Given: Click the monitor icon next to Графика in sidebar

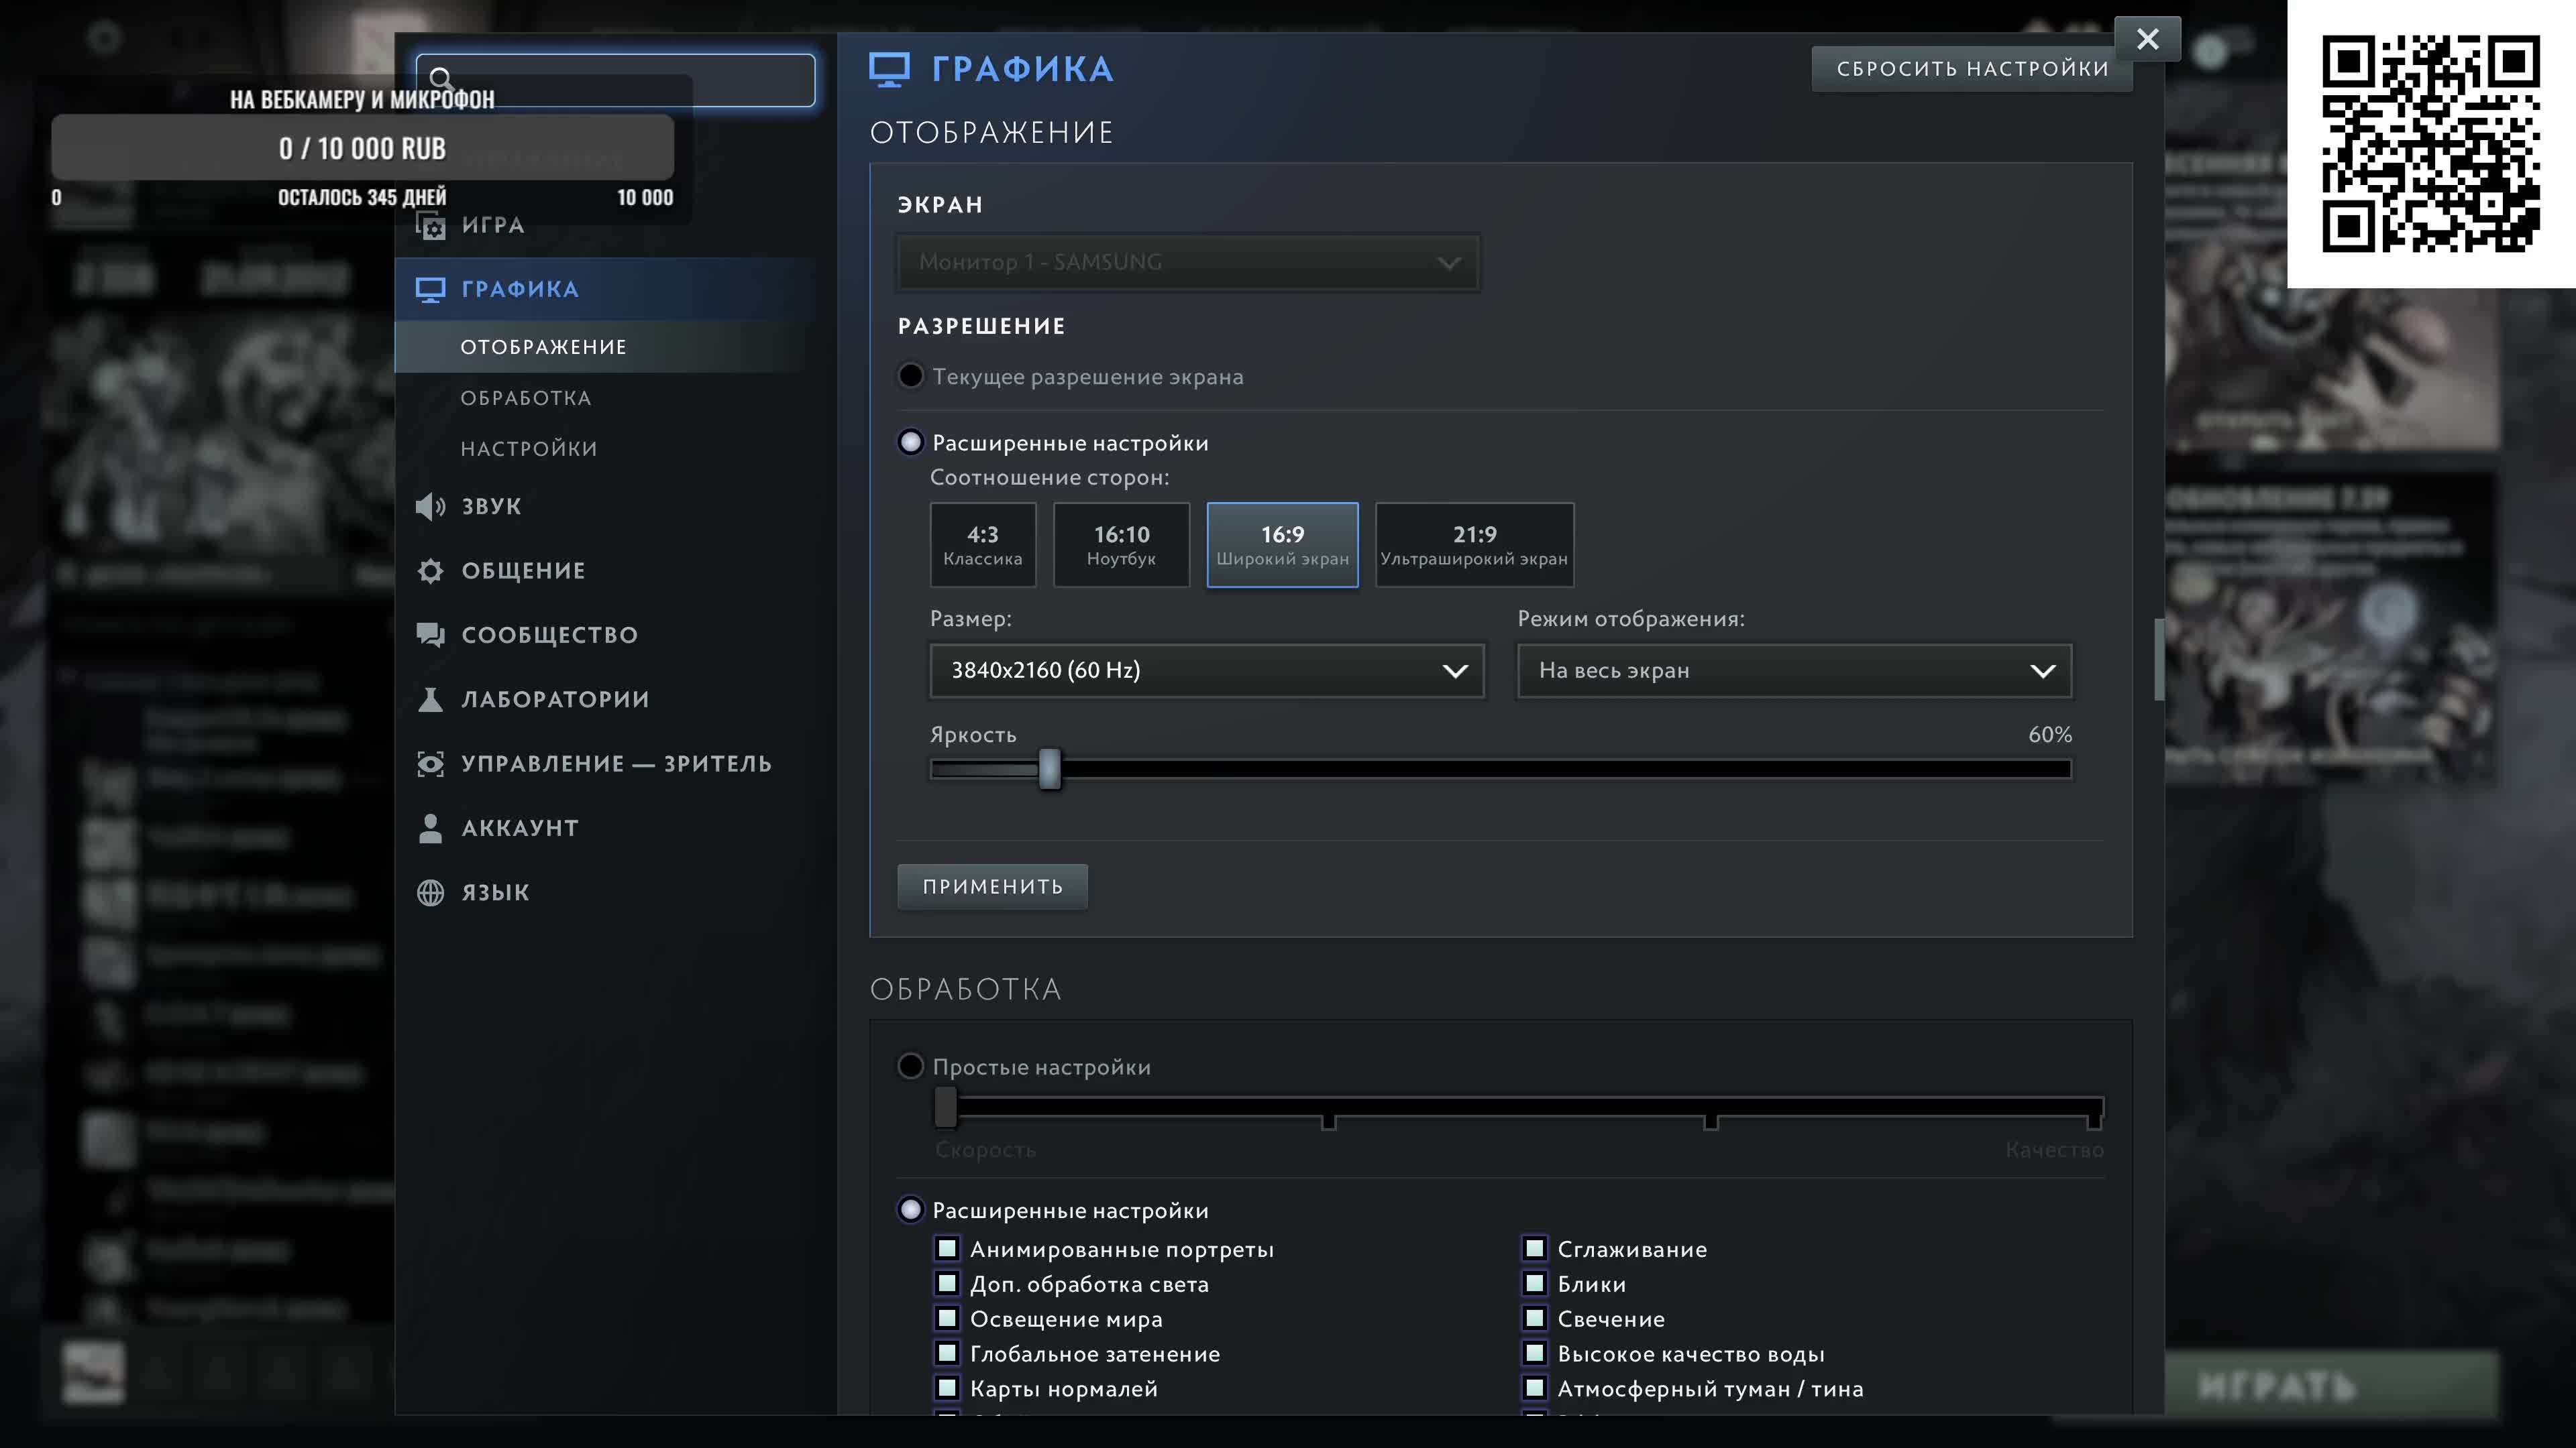Looking at the screenshot, I should pos(430,290).
